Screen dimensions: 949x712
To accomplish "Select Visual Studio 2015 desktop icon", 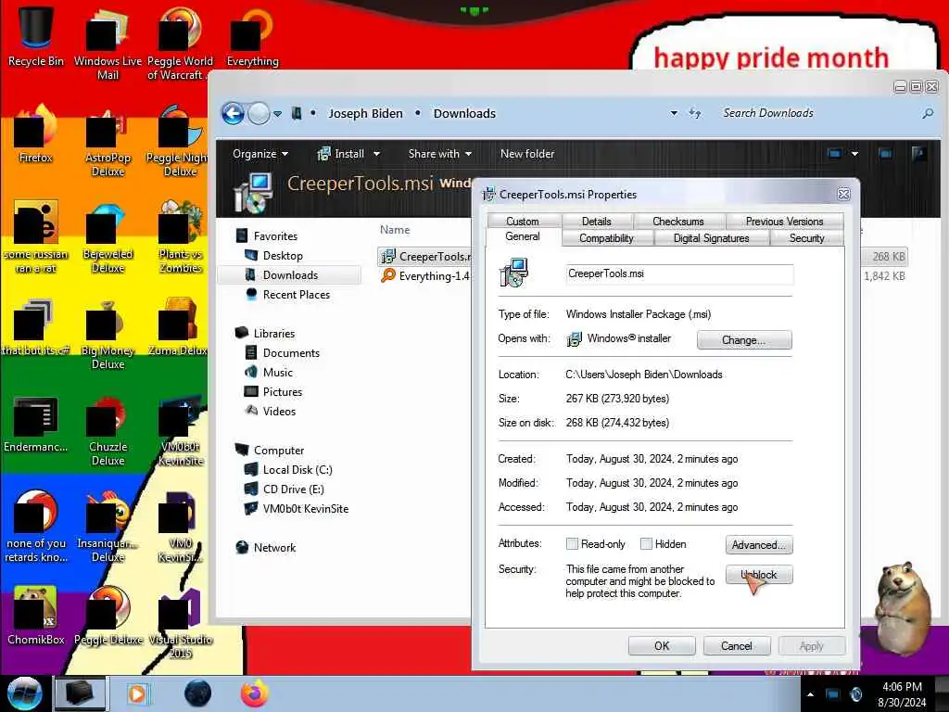I will (181, 624).
